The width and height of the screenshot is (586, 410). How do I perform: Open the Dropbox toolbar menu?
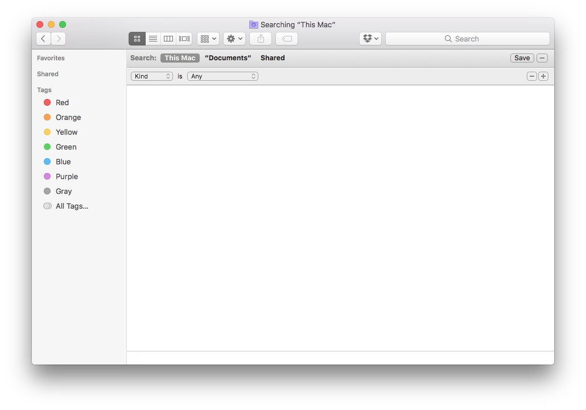pyautogui.click(x=370, y=39)
